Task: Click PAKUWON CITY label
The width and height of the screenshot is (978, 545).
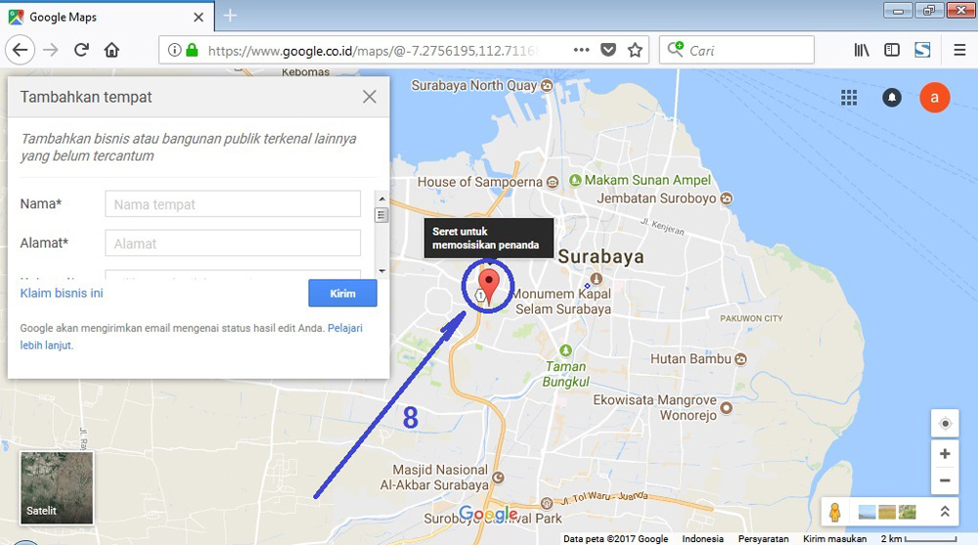Action: pyautogui.click(x=751, y=318)
